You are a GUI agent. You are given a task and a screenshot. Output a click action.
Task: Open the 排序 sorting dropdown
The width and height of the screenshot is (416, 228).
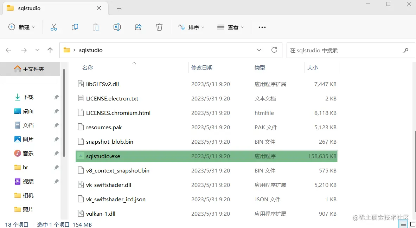tap(191, 27)
